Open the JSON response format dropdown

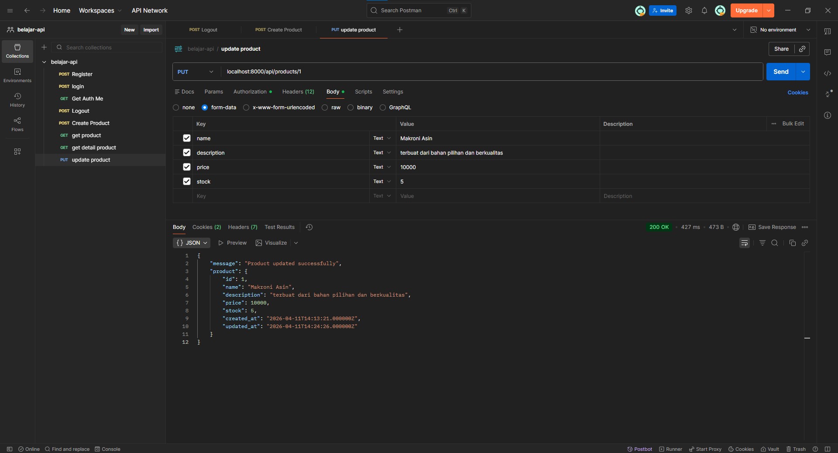coord(192,243)
